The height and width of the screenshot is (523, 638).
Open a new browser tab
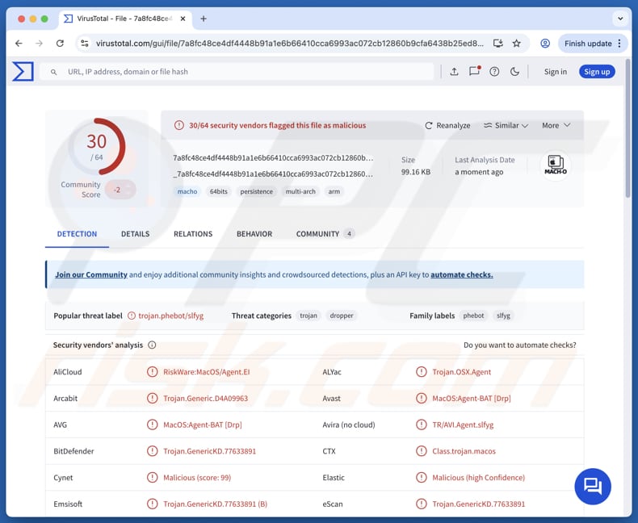click(204, 19)
